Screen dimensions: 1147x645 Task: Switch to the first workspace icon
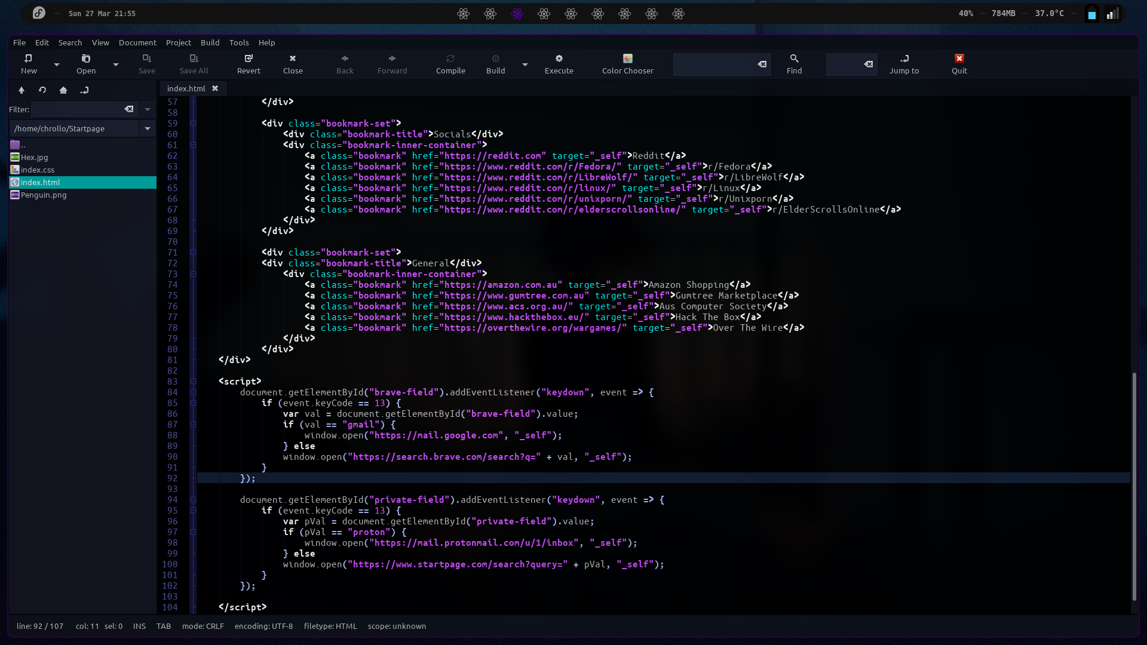point(464,14)
